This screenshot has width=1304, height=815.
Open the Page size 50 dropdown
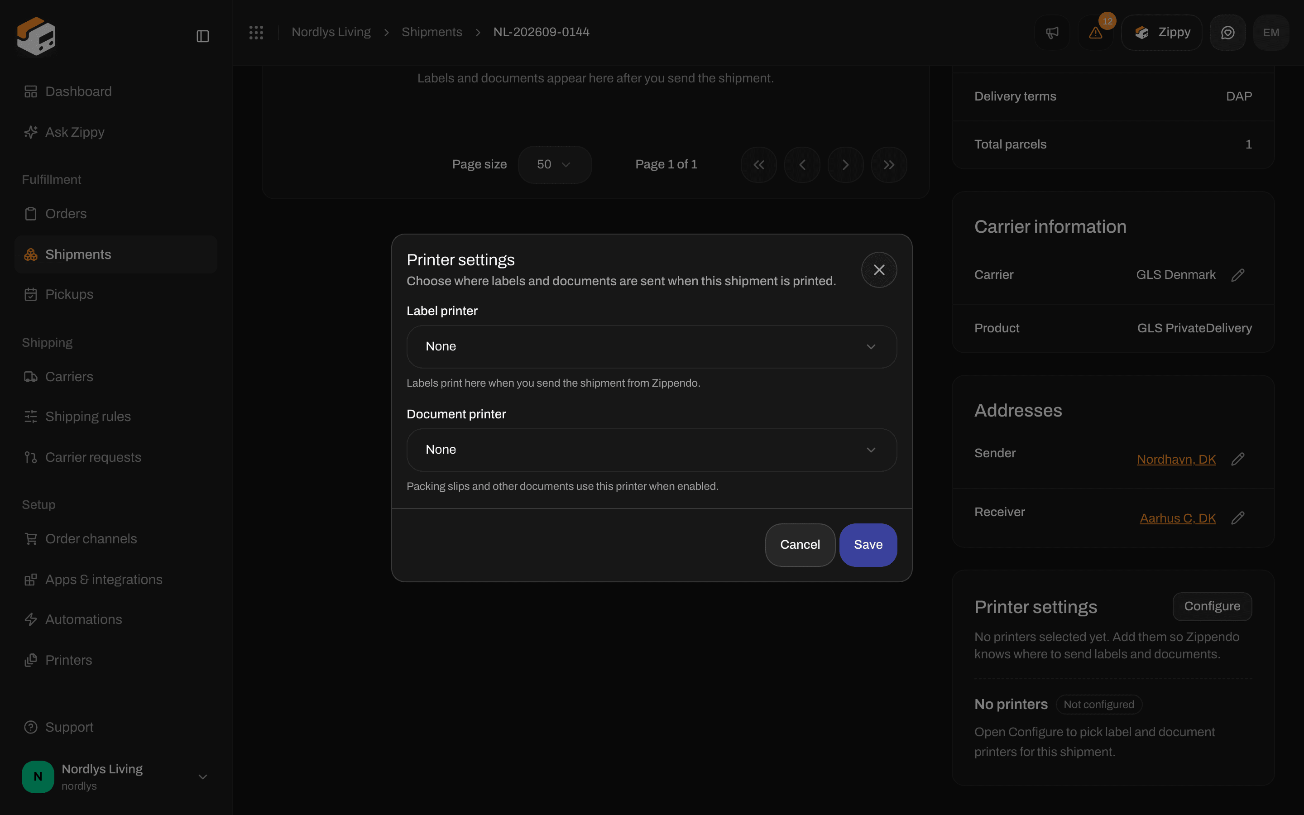[555, 165]
